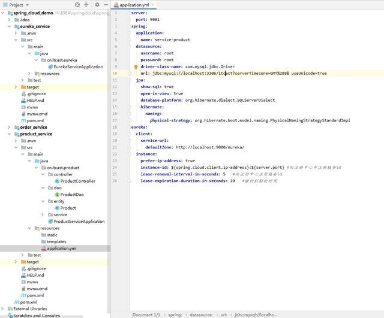
Task: Click the locate/select opened file icon
Action: [77, 5]
